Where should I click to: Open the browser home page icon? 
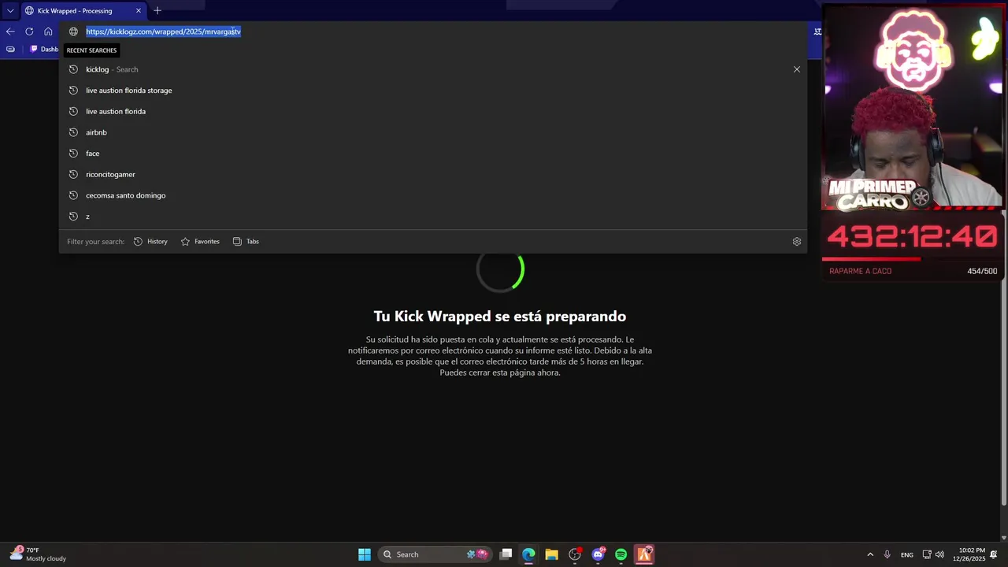(x=48, y=31)
